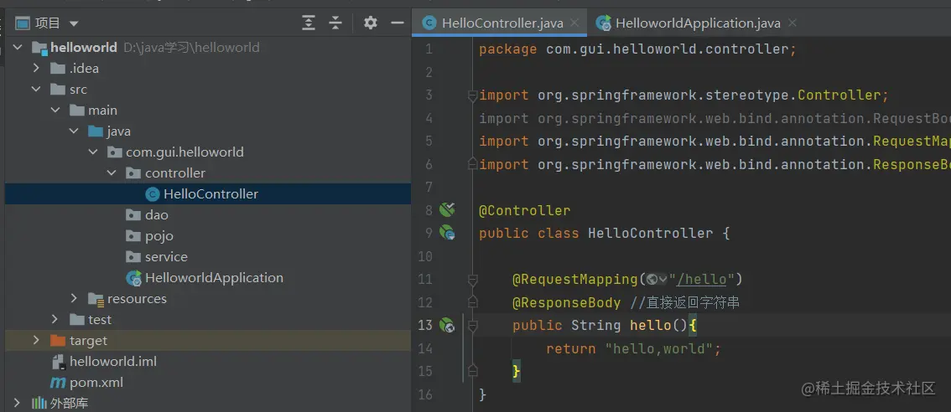Fold the hello method at line 13
Screen dimensions: 951x412
(472, 326)
